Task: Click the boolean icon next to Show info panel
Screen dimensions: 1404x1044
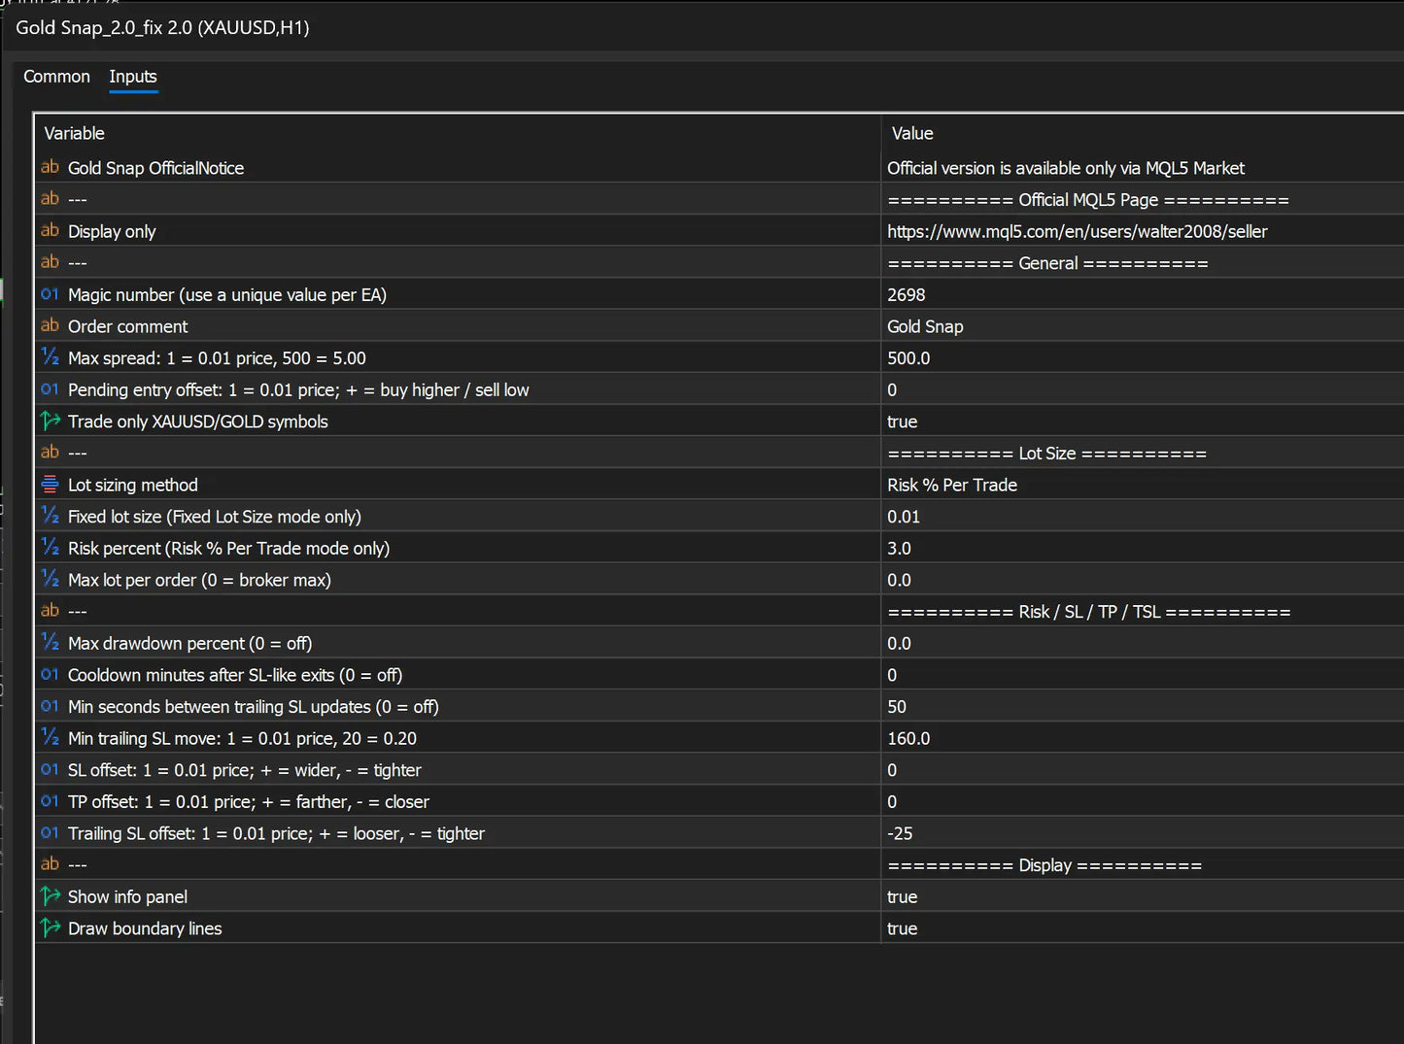Action: (x=50, y=895)
